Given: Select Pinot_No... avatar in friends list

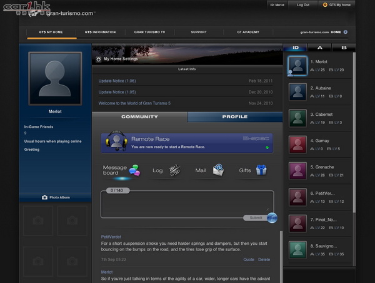Looking at the screenshot, I should (x=297, y=224).
